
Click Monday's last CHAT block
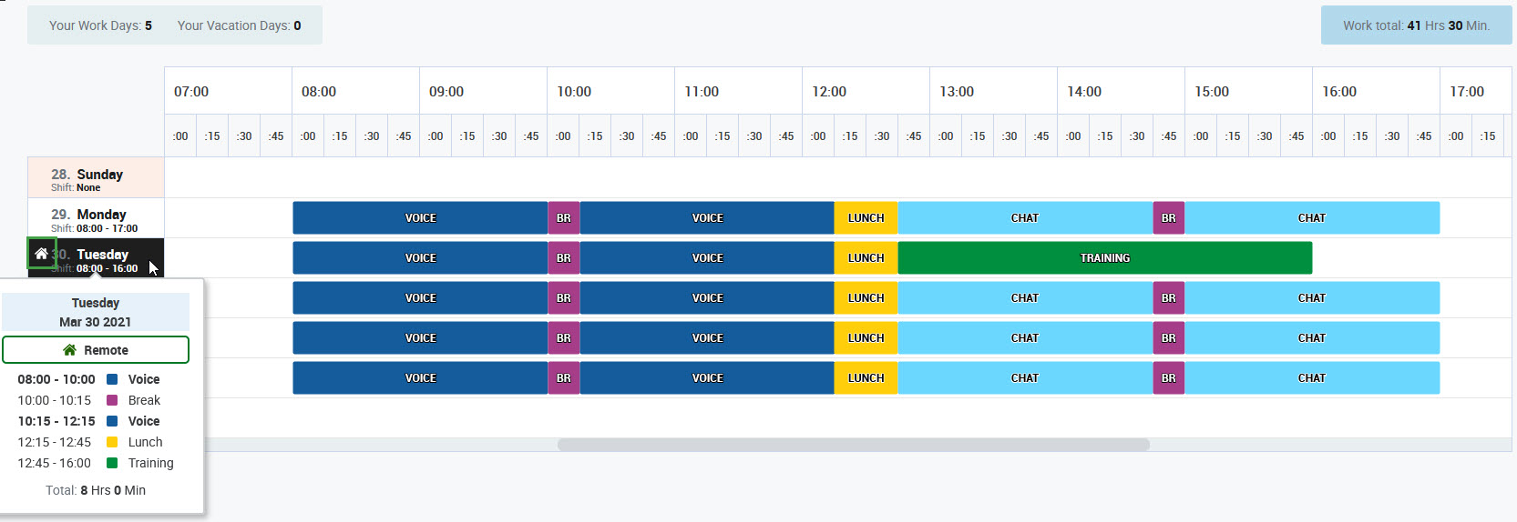[x=1311, y=218]
